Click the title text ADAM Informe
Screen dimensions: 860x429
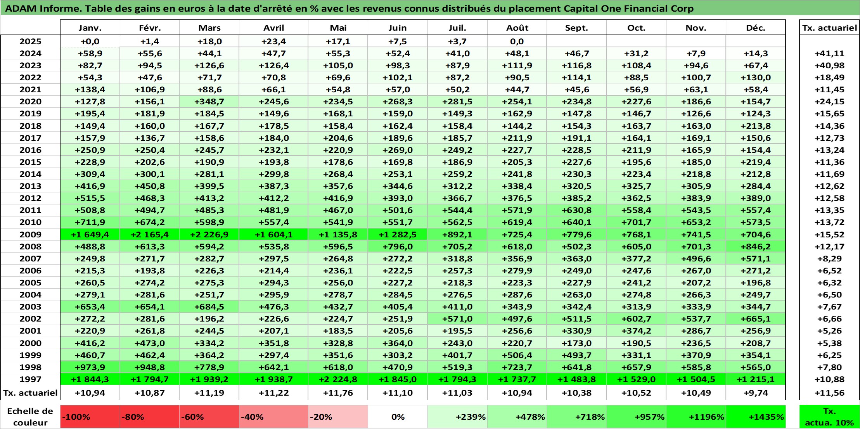43,9
